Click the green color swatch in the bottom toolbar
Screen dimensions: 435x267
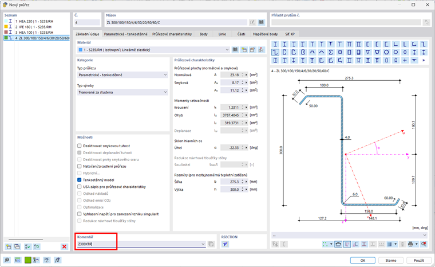[27, 260]
